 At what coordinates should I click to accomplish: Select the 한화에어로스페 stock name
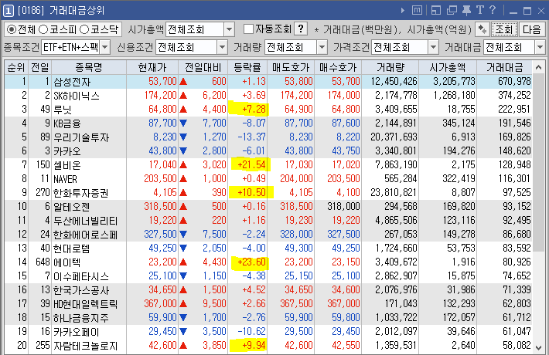(x=85, y=235)
